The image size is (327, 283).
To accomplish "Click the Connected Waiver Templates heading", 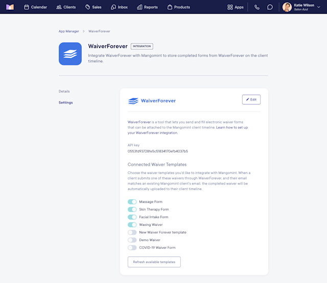I will (157, 165).
